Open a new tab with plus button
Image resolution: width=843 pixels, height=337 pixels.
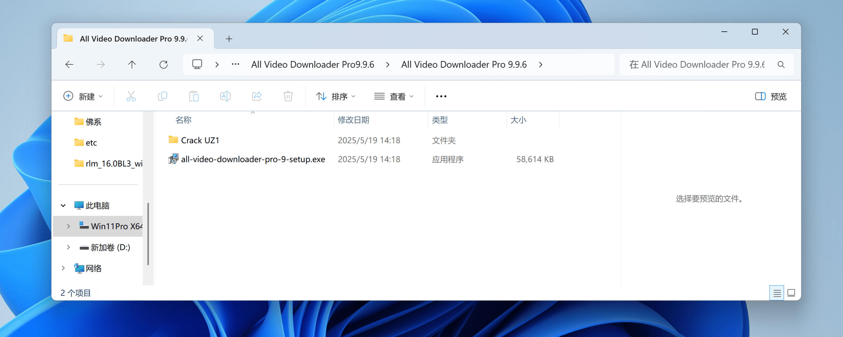(229, 39)
